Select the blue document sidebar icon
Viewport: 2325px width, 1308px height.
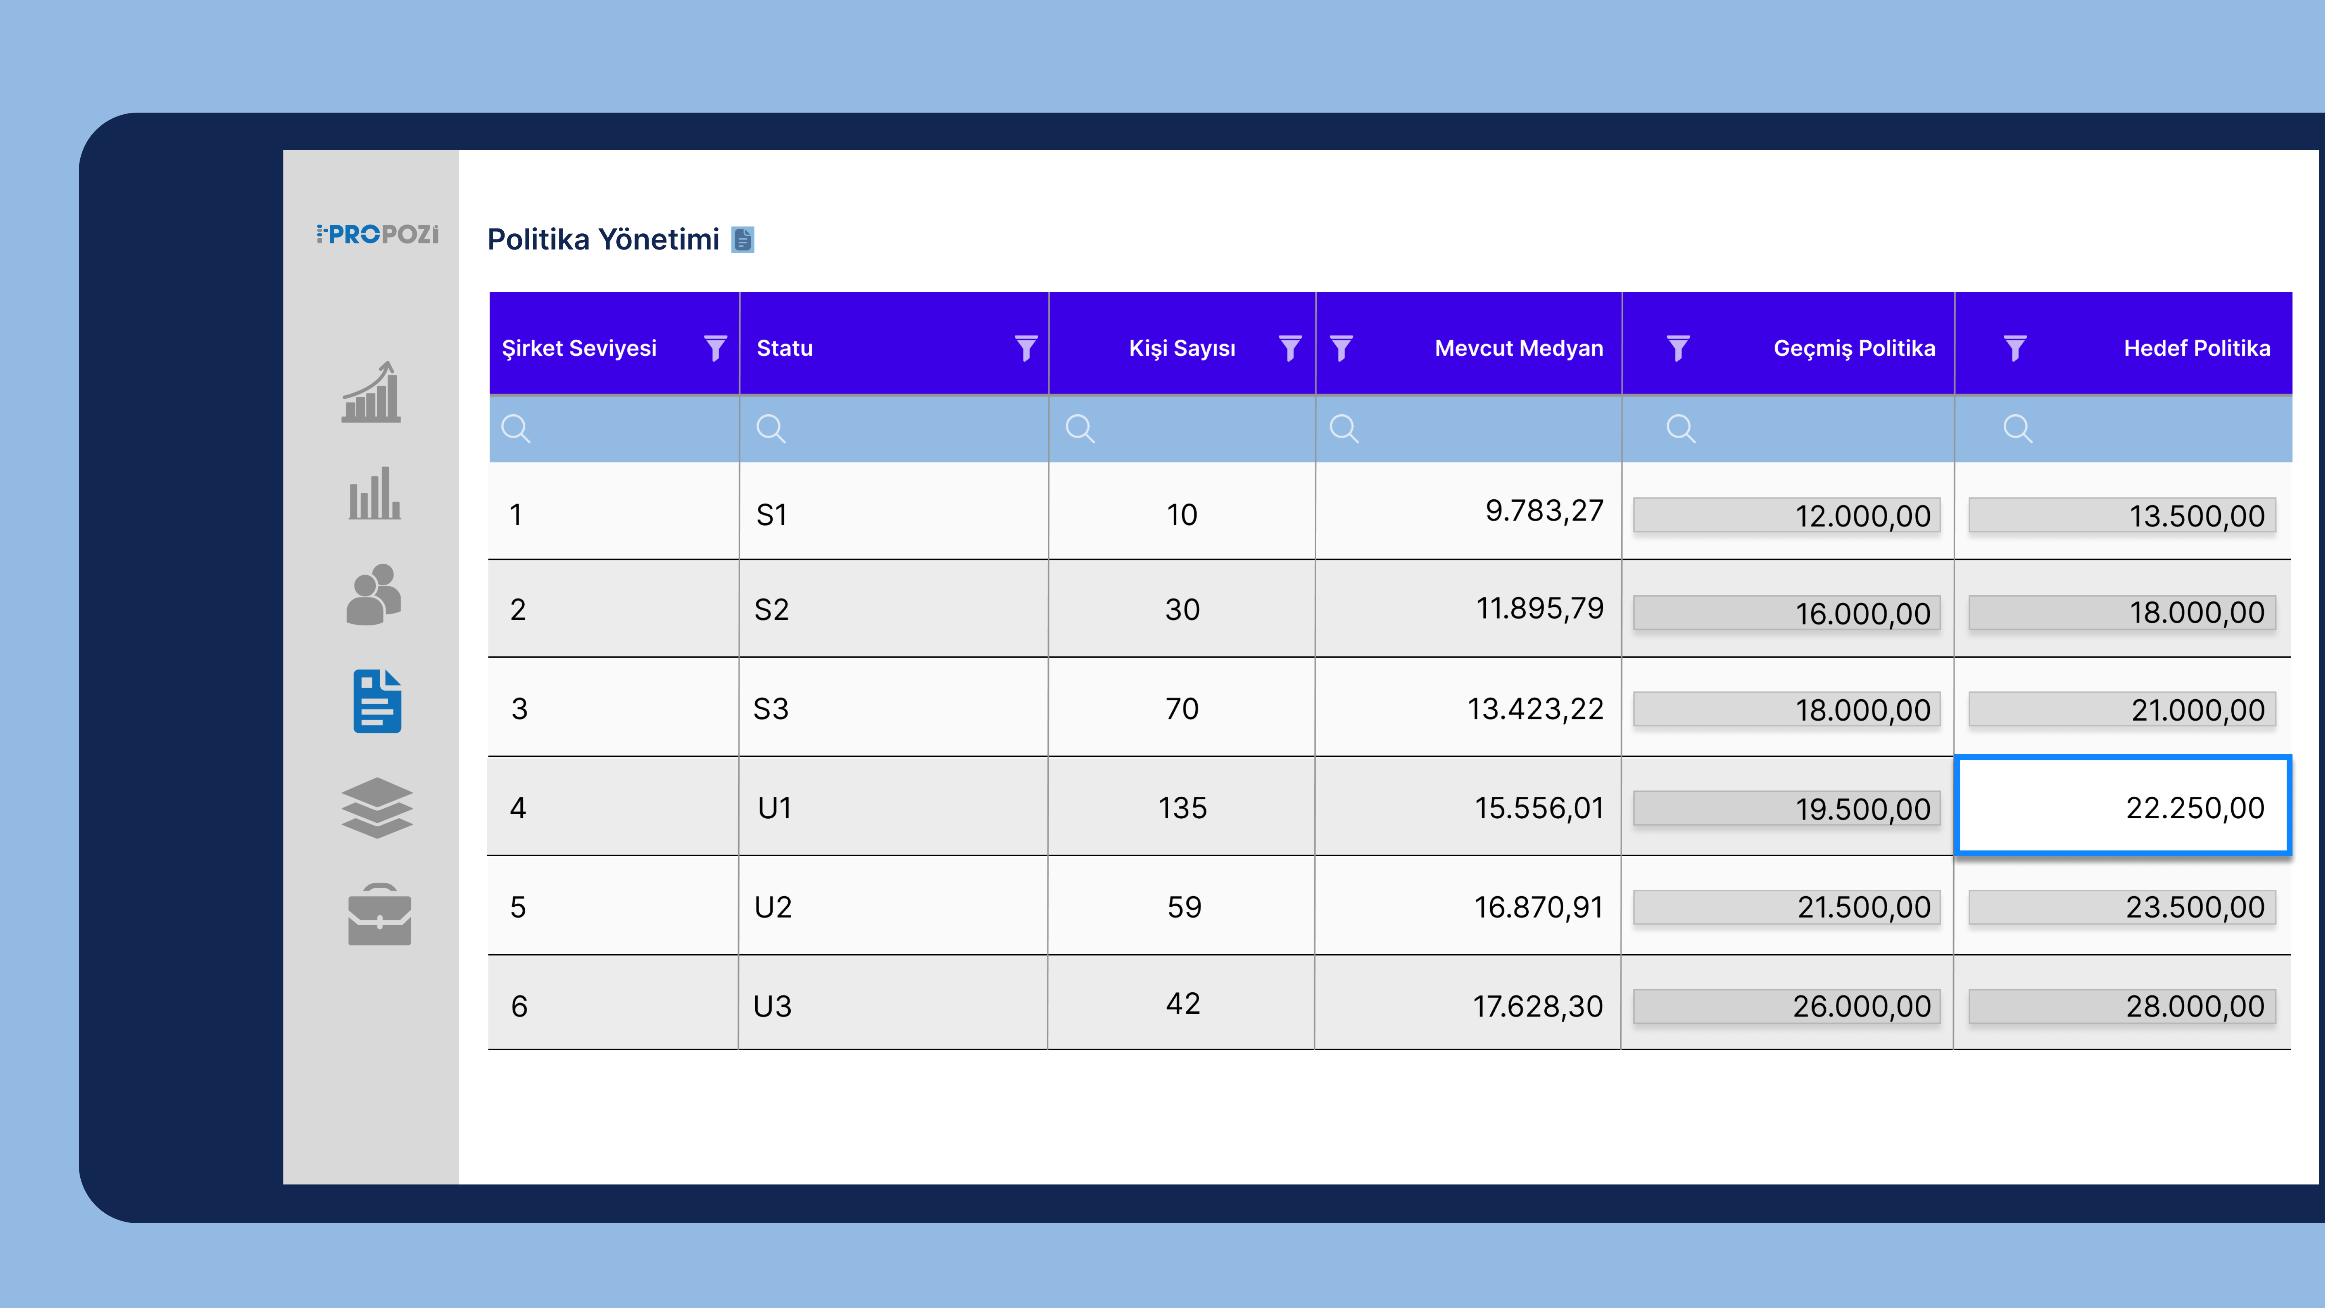pyautogui.click(x=377, y=700)
